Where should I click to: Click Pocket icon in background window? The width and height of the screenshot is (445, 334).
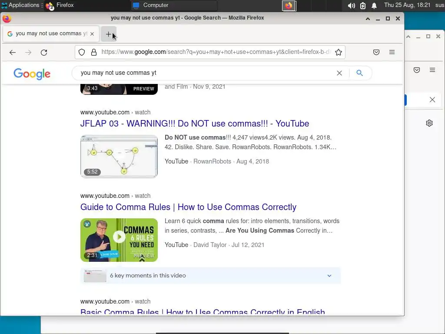tap(417, 70)
